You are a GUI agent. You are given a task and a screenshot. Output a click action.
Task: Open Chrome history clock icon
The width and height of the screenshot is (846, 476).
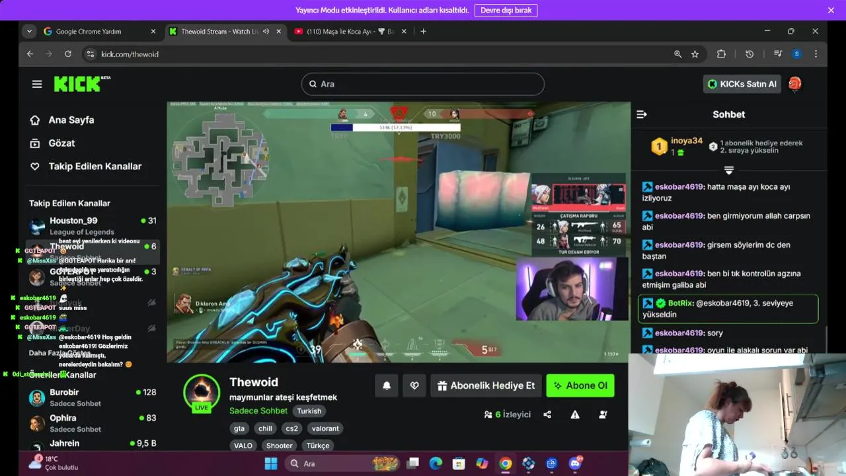[750, 54]
